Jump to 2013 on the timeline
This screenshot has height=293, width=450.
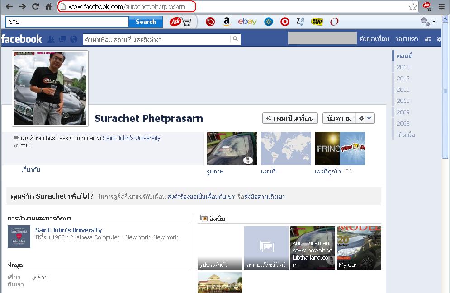[x=403, y=67]
